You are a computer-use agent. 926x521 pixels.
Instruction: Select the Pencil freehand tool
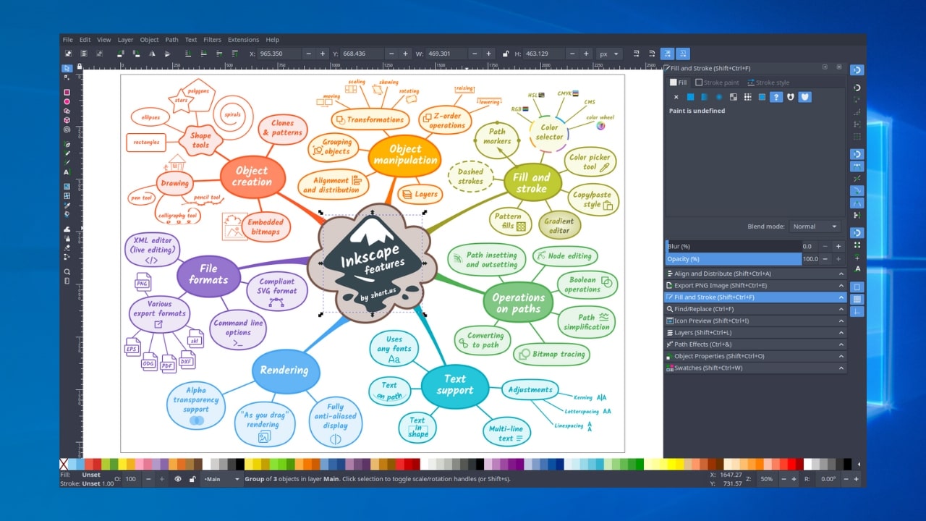point(67,153)
